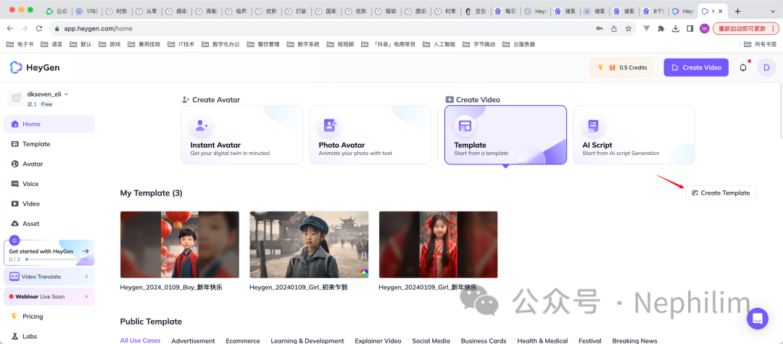Select the Photo Avatar card
783x344 pixels.
click(x=370, y=135)
